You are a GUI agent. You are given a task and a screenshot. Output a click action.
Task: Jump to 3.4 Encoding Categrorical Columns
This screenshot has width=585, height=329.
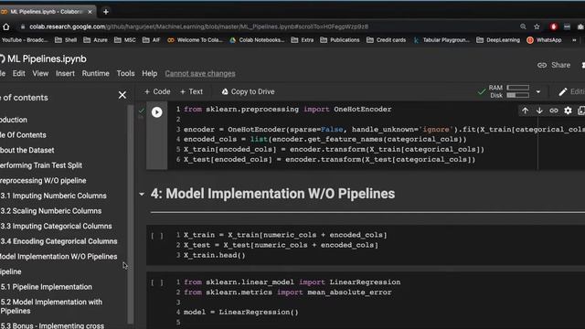58,241
